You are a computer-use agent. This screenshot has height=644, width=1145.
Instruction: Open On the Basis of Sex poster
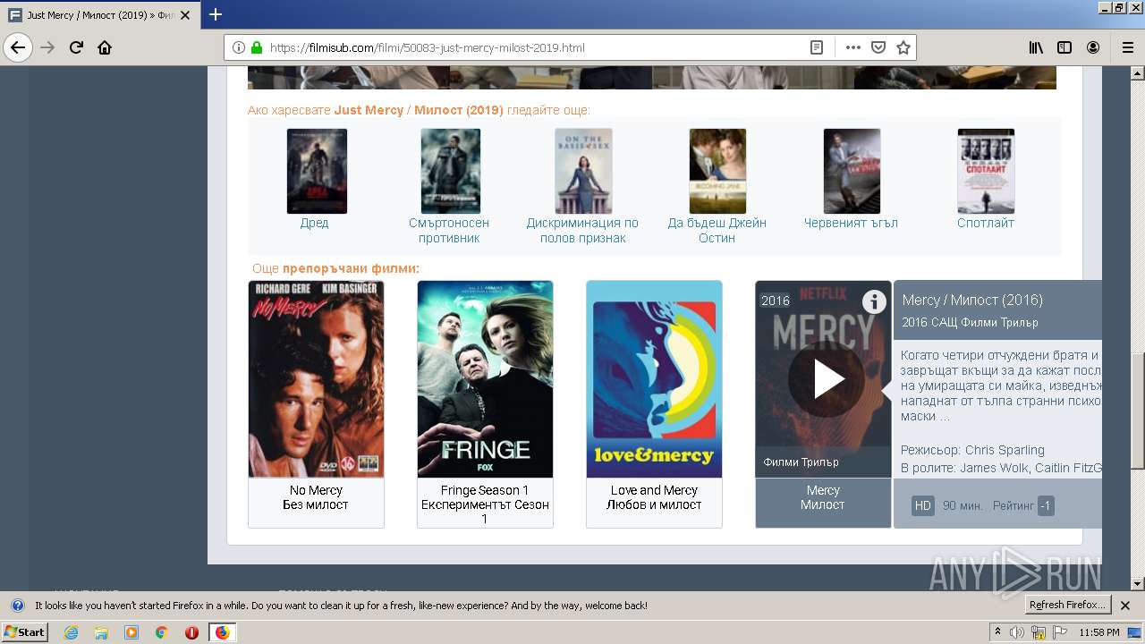(583, 171)
